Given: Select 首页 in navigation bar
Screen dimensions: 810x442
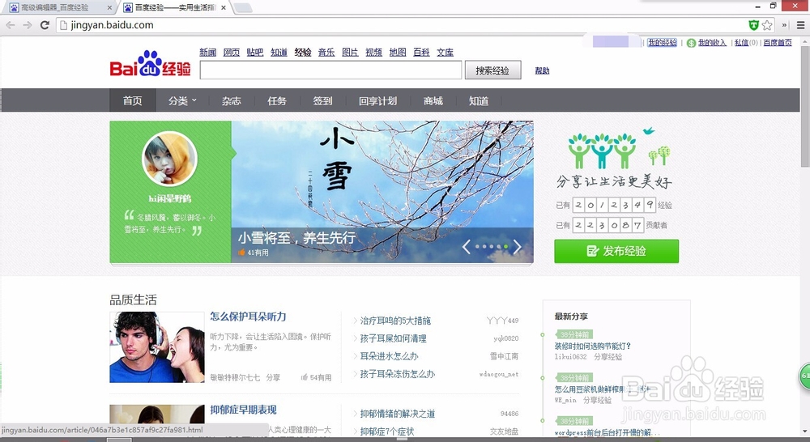Looking at the screenshot, I should point(132,100).
